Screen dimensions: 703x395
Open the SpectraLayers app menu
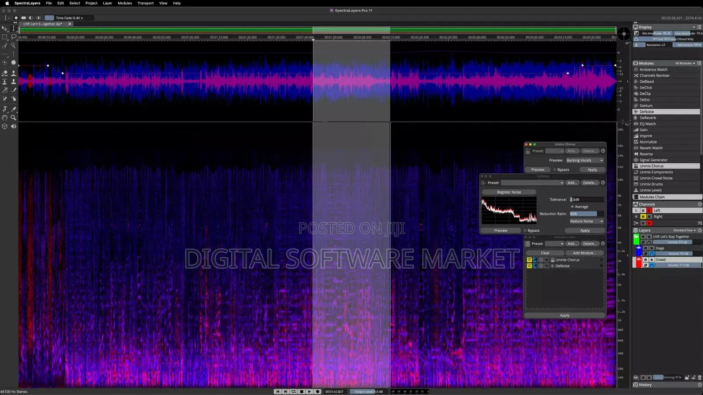[x=27, y=3]
